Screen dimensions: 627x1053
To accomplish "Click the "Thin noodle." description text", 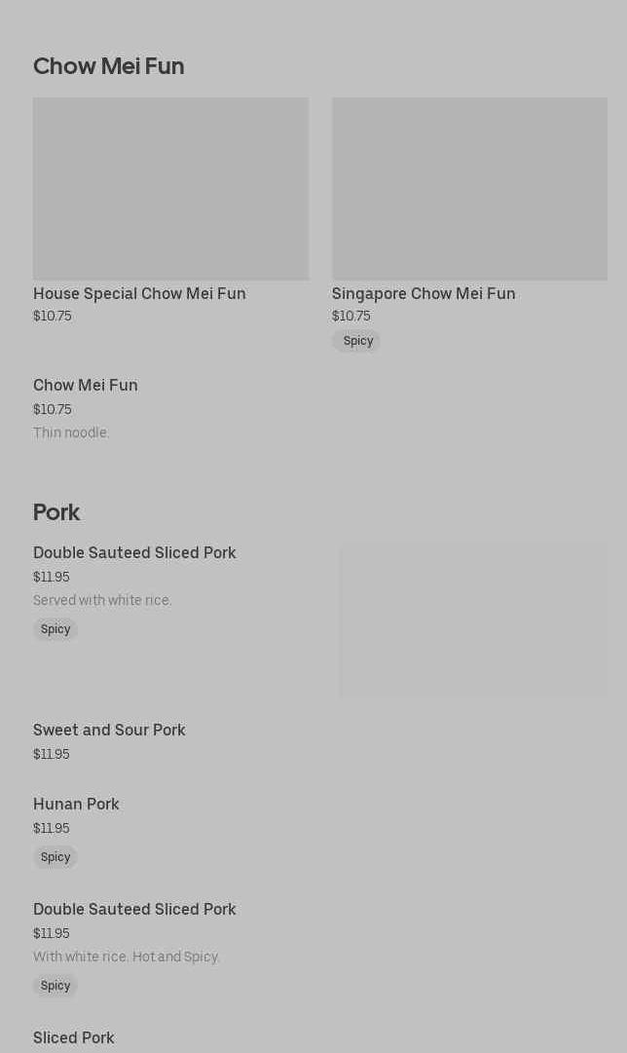I will pyautogui.click(x=71, y=432).
